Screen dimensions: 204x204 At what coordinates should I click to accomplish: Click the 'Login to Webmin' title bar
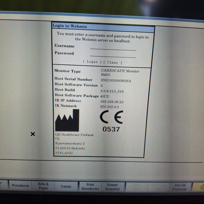click(103, 27)
